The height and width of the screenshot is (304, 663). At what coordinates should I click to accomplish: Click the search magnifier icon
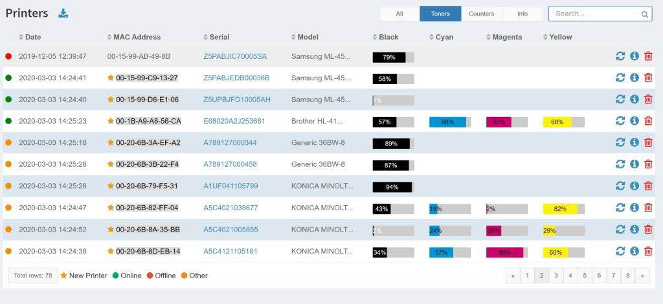point(645,14)
